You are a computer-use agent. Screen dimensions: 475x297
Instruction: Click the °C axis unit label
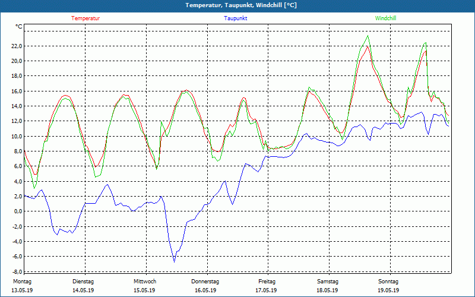[x=18, y=27]
